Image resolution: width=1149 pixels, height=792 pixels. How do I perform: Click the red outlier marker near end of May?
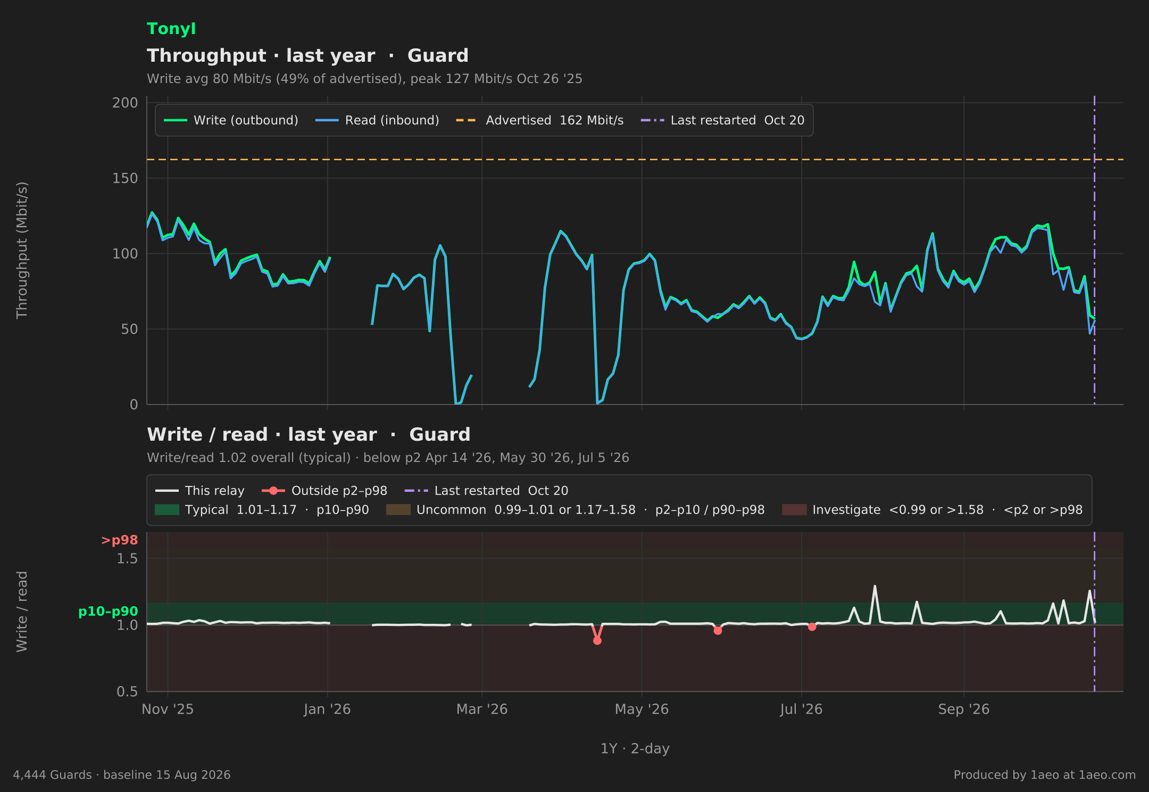tap(718, 630)
